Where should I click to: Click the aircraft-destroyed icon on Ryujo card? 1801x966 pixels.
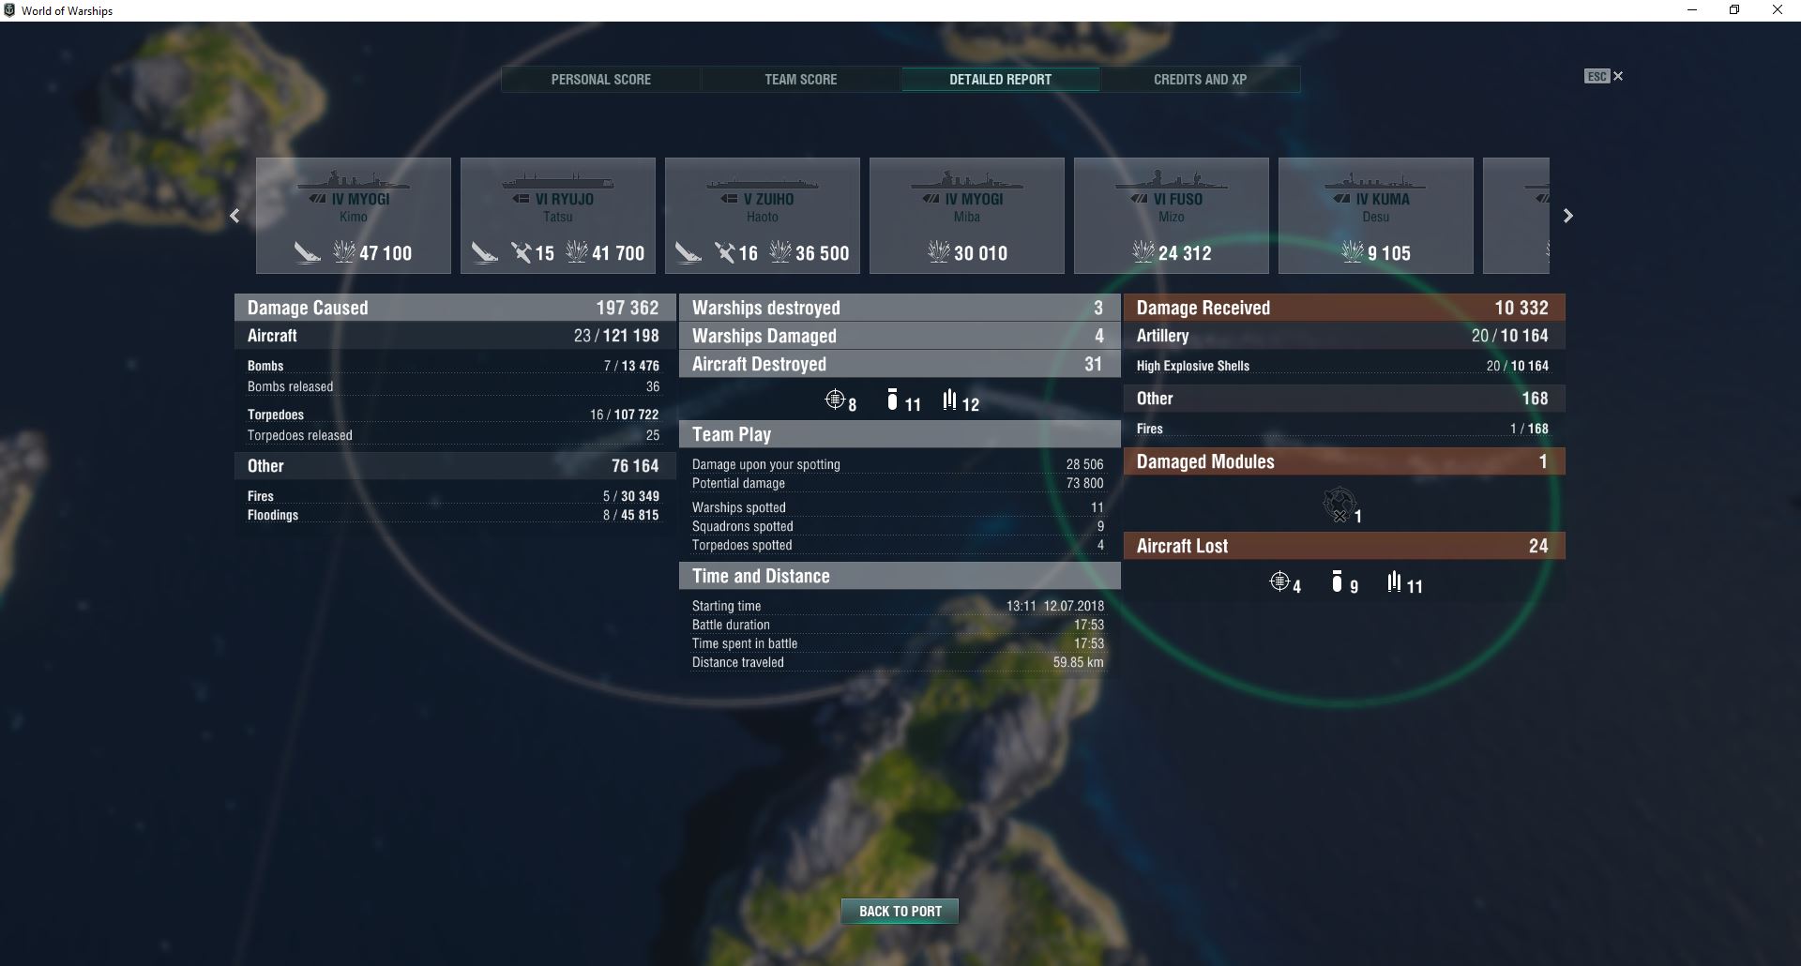[x=522, y=252]
